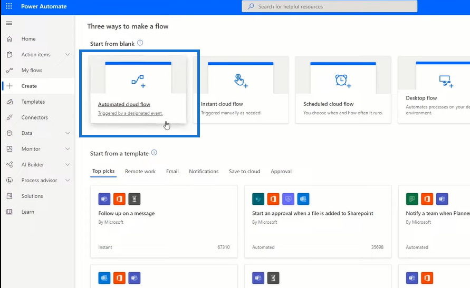
Task: Switch to the Approval tab
Action: [281, 171]
